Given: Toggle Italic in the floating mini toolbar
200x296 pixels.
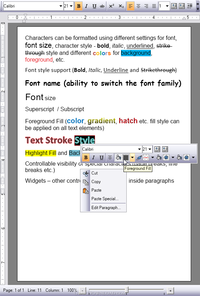Looking at the screenshot, I should click(93, 157).
